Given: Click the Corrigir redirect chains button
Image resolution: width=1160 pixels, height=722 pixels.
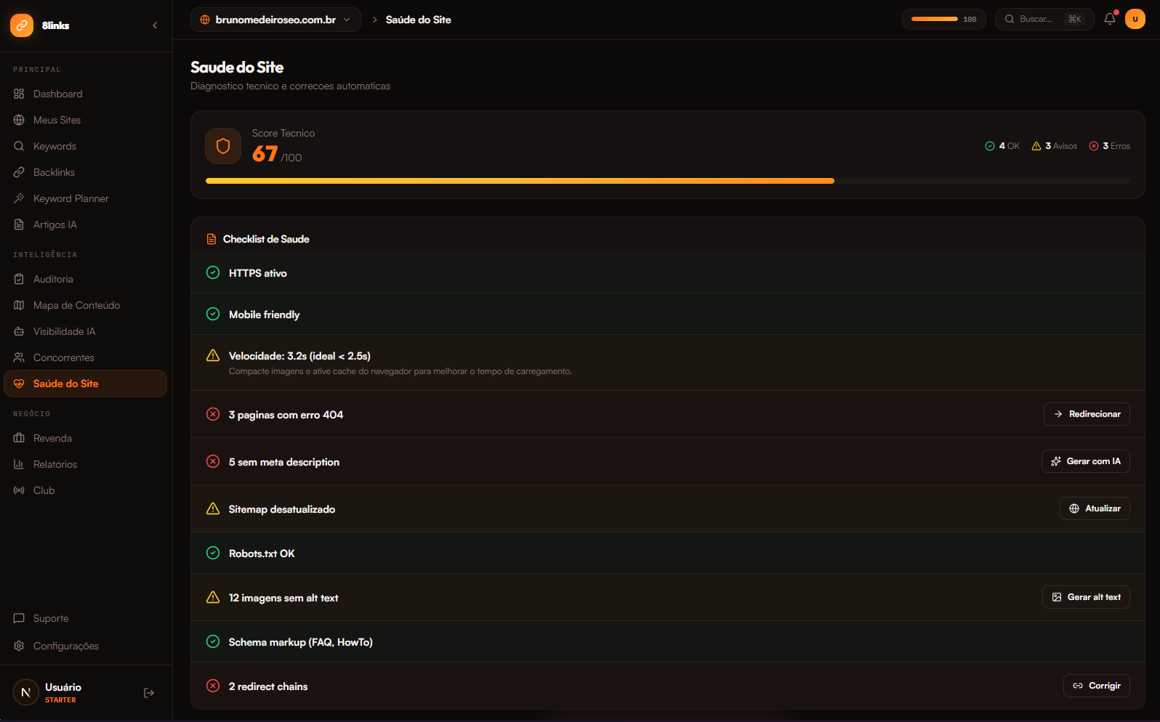Looking at the screenshot, I should pos(1097,686).
